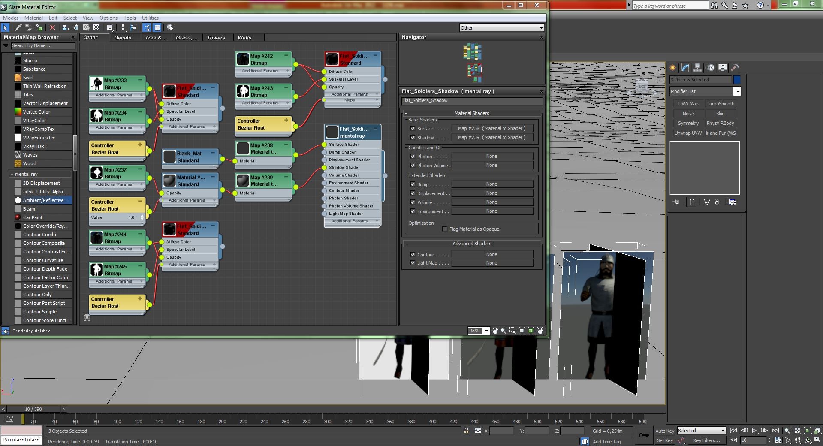This screenshot has height=446, width=823.
Task: Go to the start frame
Action: (x=733, y=431)
